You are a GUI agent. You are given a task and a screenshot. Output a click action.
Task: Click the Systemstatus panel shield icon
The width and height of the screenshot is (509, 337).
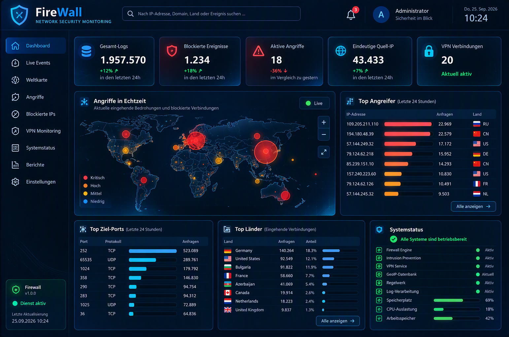[x=379, y=229]
